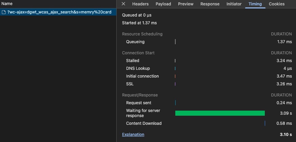Click the total time 3.10 s
Screen dimensions: 296x142
(286, 135)
